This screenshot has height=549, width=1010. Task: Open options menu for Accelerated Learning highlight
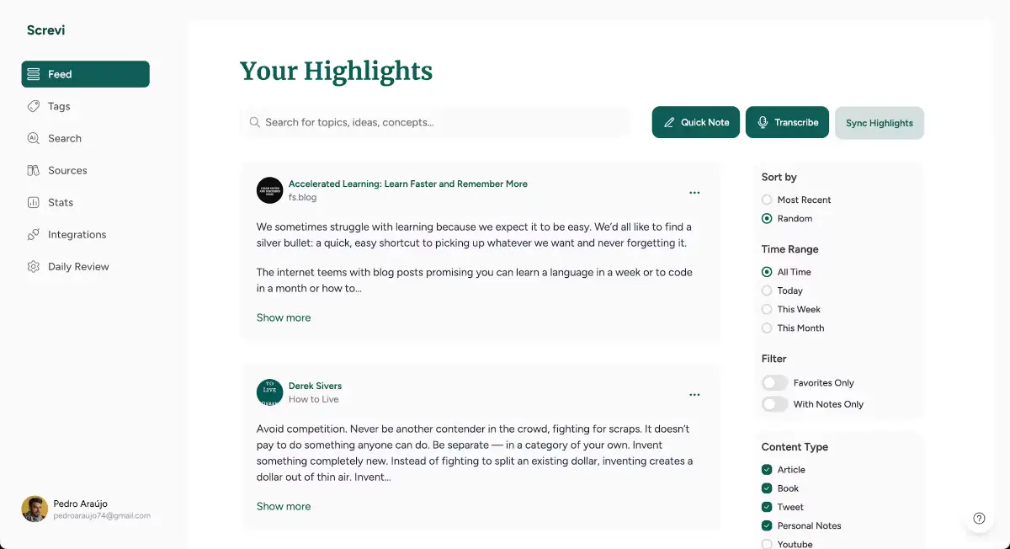(694, 193)
